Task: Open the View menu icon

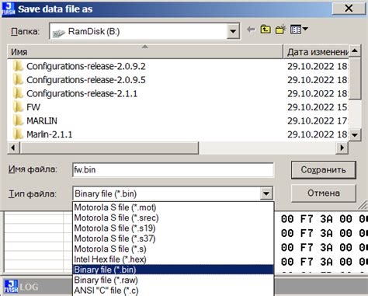Action: [x=299, y=30]
